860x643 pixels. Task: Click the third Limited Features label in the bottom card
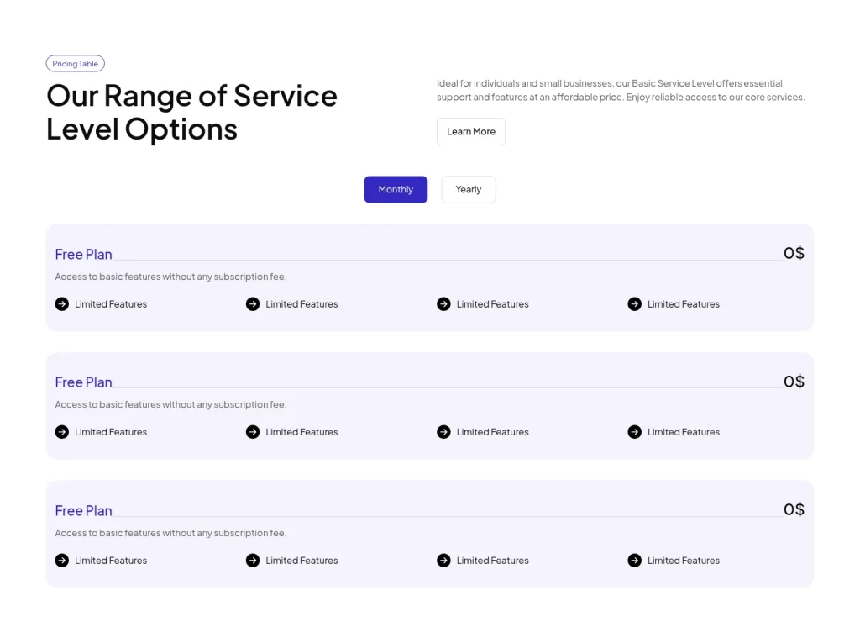(x=493, y=560)
